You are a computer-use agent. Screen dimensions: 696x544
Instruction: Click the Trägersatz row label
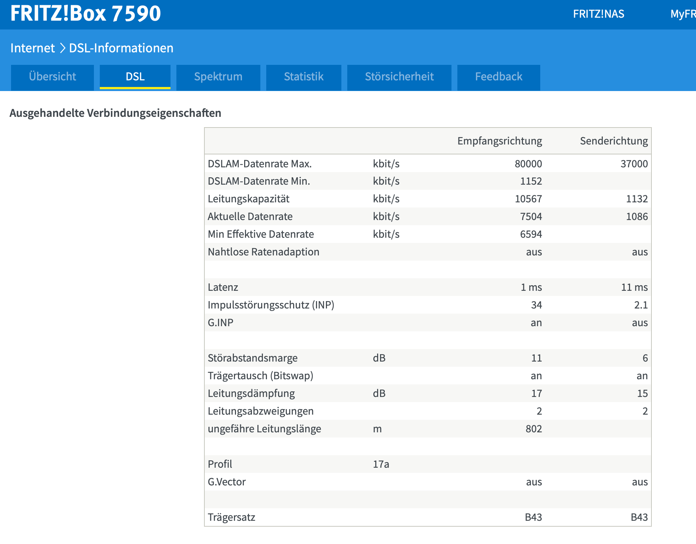[232, 517]
